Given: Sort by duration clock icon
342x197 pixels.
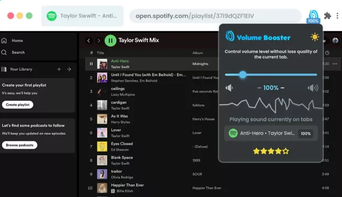Looking at the screenshot, I should point(327,53).
